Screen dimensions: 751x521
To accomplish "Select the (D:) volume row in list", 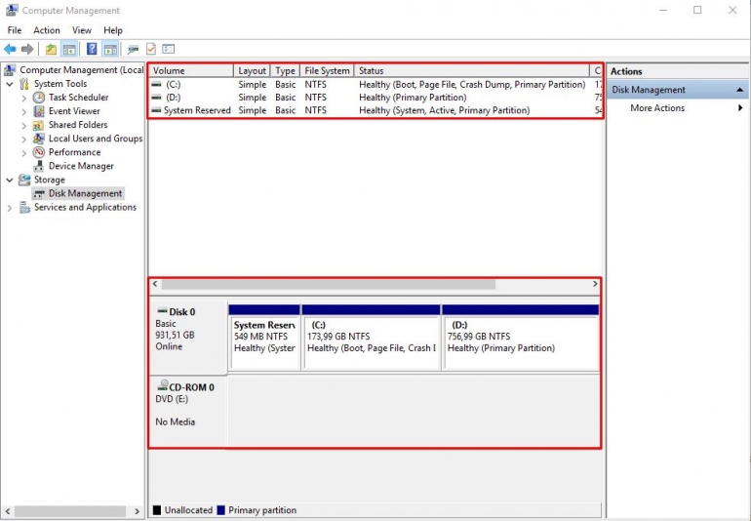I will pos(375,98).
